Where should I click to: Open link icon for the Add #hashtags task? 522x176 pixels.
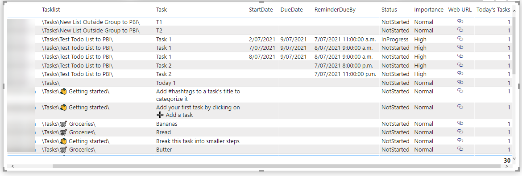click(460, 91)
